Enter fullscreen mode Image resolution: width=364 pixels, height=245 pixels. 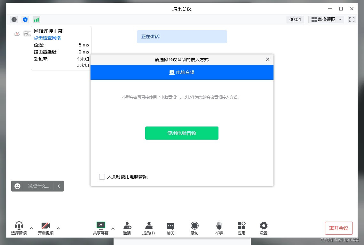tap(352, 20)
